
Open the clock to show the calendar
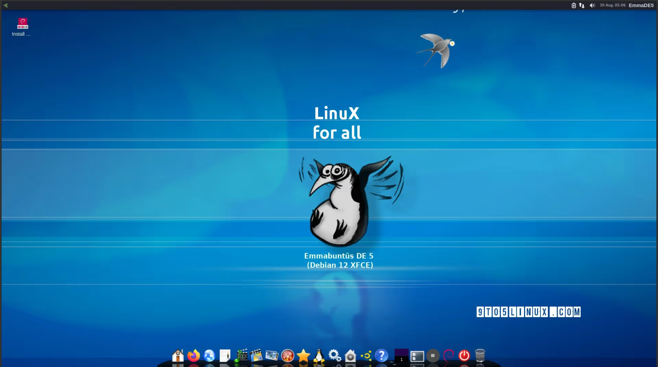(612, 5)
